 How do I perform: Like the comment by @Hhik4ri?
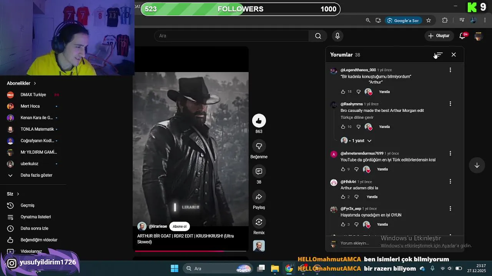pos(343,197)
